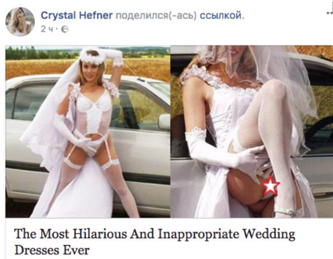Open the '2 ч' post timestamp
333x259 pixels.
[47, 29]
